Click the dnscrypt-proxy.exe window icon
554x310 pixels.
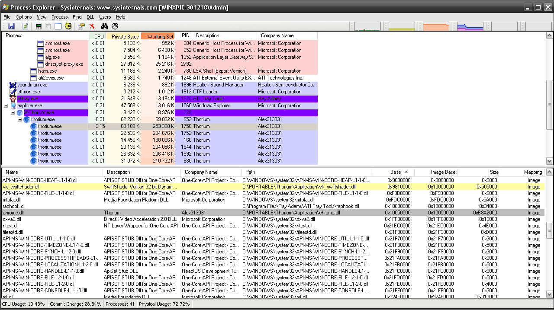point(41,64)
